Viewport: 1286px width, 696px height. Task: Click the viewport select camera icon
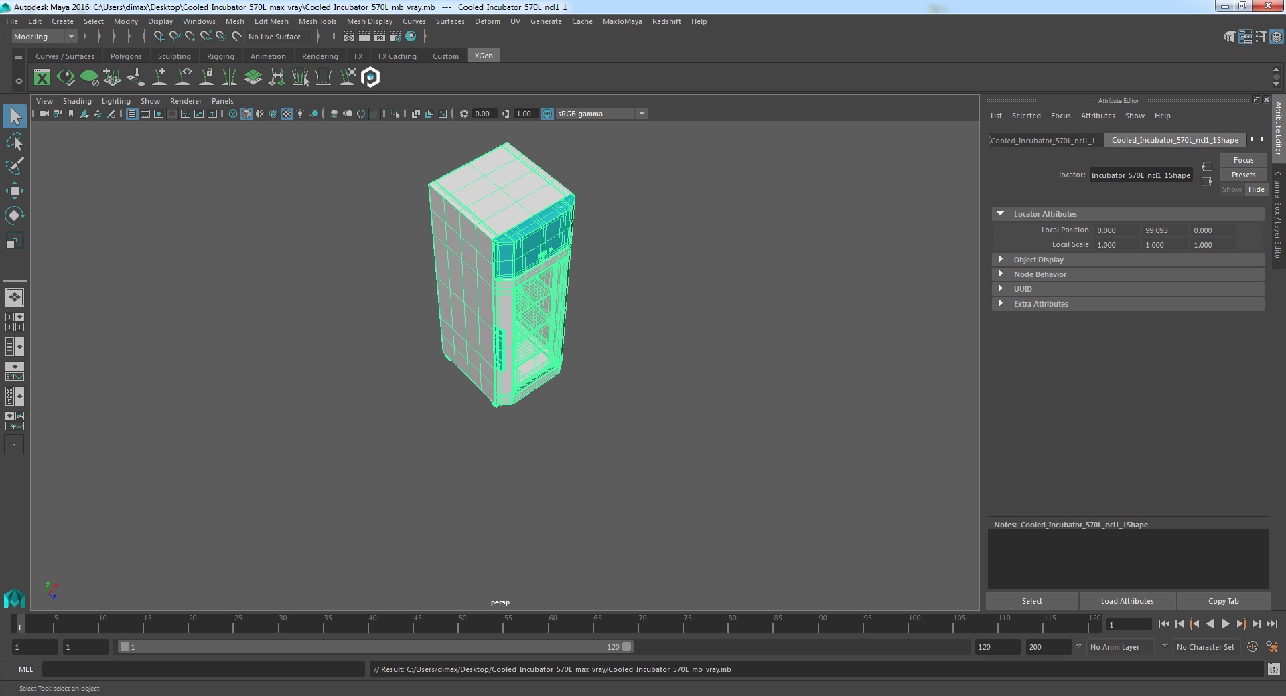click(x=44, y=114)
